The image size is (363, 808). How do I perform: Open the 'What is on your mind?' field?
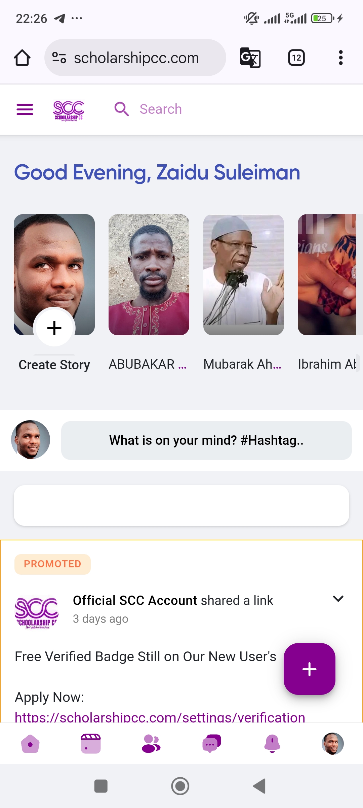tap(206, 440)
